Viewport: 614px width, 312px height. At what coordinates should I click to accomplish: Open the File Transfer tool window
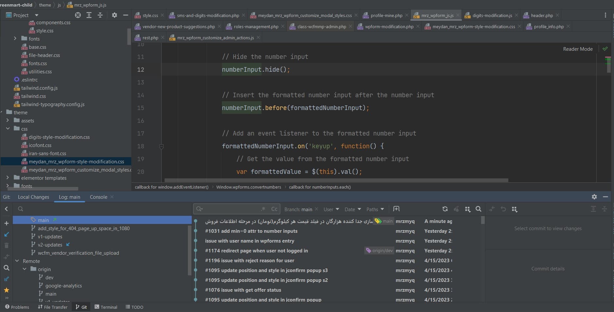coord(53,307)
